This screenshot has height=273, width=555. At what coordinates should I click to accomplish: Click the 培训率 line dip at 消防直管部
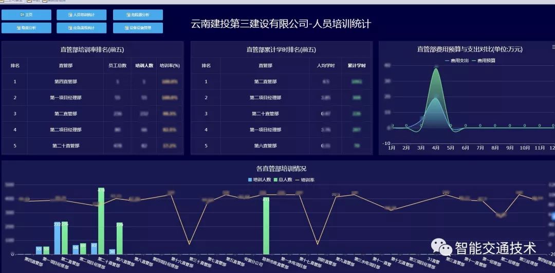point(318,243)
